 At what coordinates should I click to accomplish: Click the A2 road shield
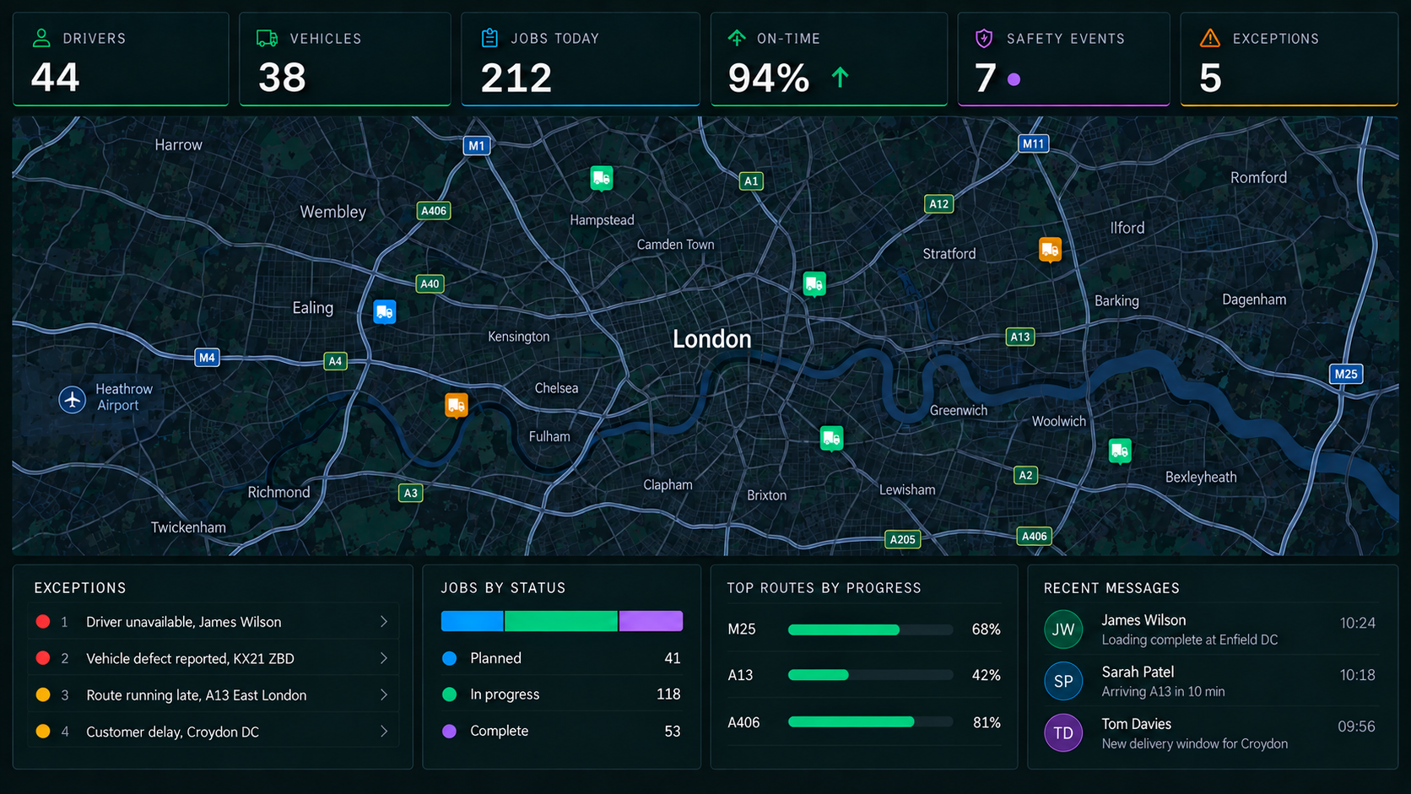(1025, 475)
